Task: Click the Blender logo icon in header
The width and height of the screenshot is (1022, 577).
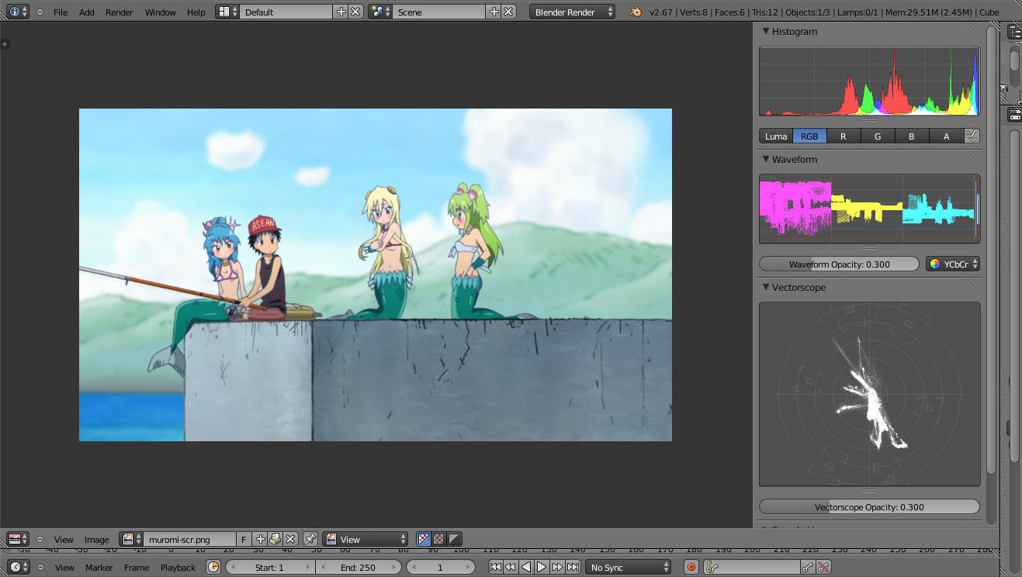Action: [636, 12]
